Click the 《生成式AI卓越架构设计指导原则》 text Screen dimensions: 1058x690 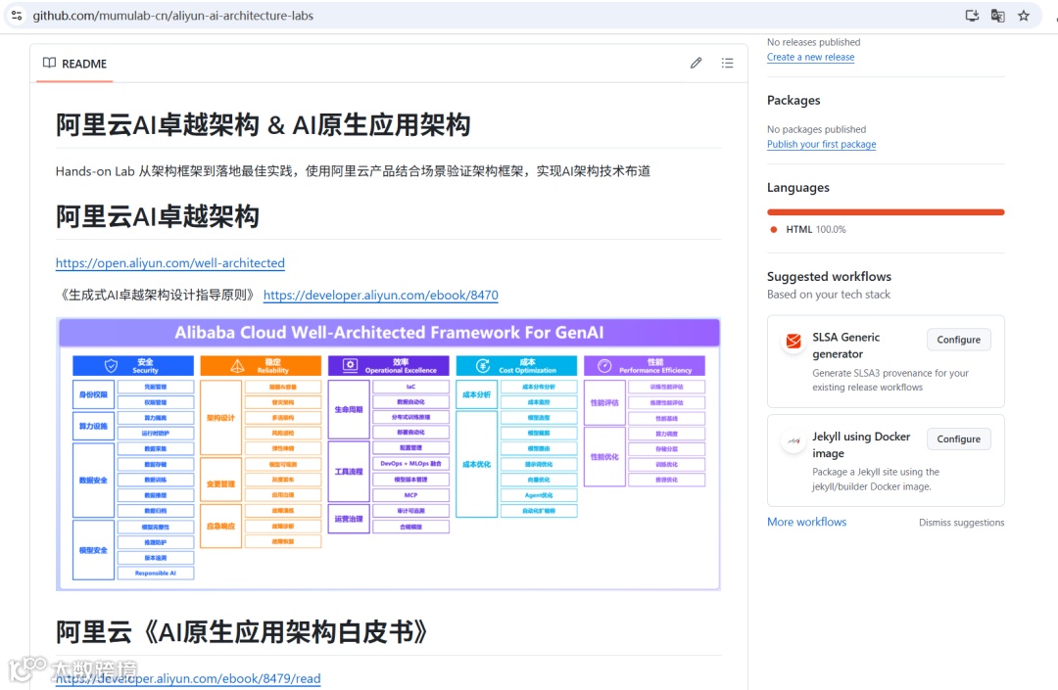tap(158, 296)
